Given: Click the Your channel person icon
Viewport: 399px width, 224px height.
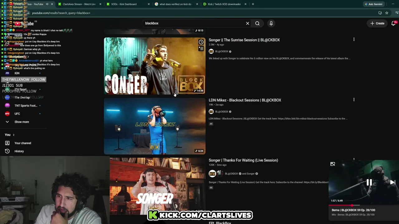Looking at the screenshot, I should tap(7, 143).
